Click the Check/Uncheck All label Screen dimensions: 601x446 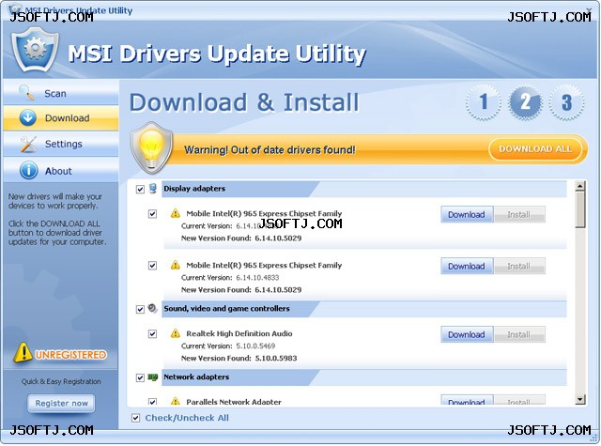[187, 418]
